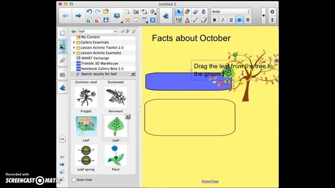Open the selected text box menu arrow
This screenshot has height=188, width=335.
(276, 61)
